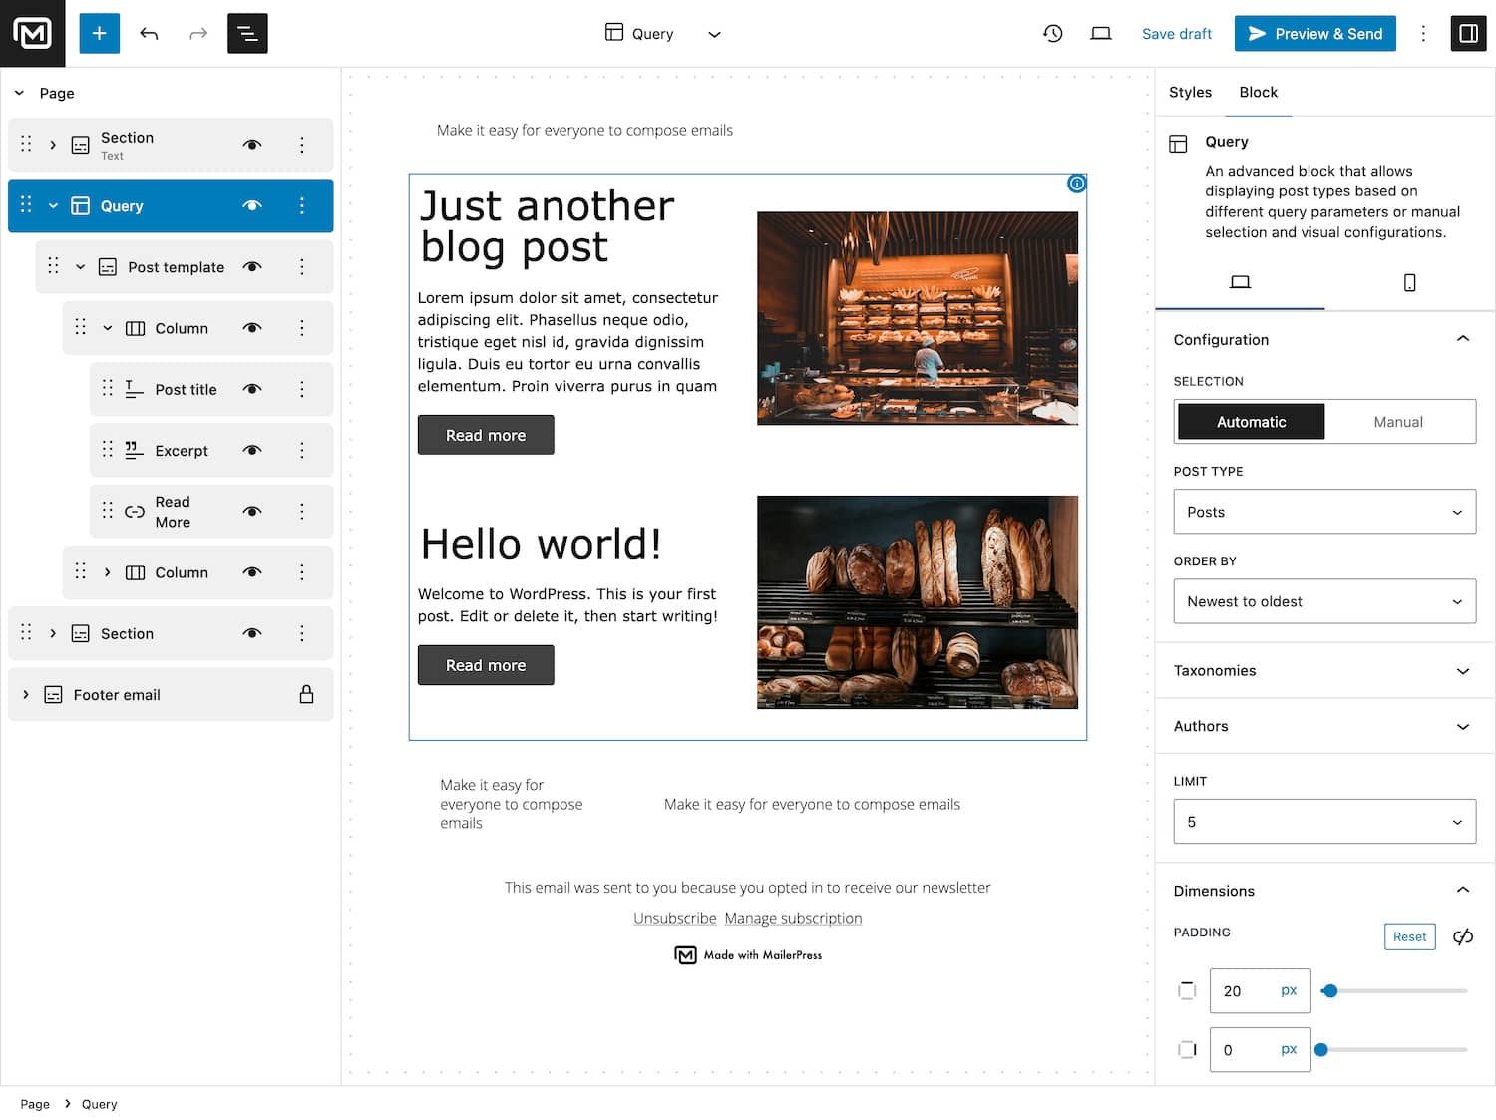
Task: Open the block inserter
Action: click(99, 33)
